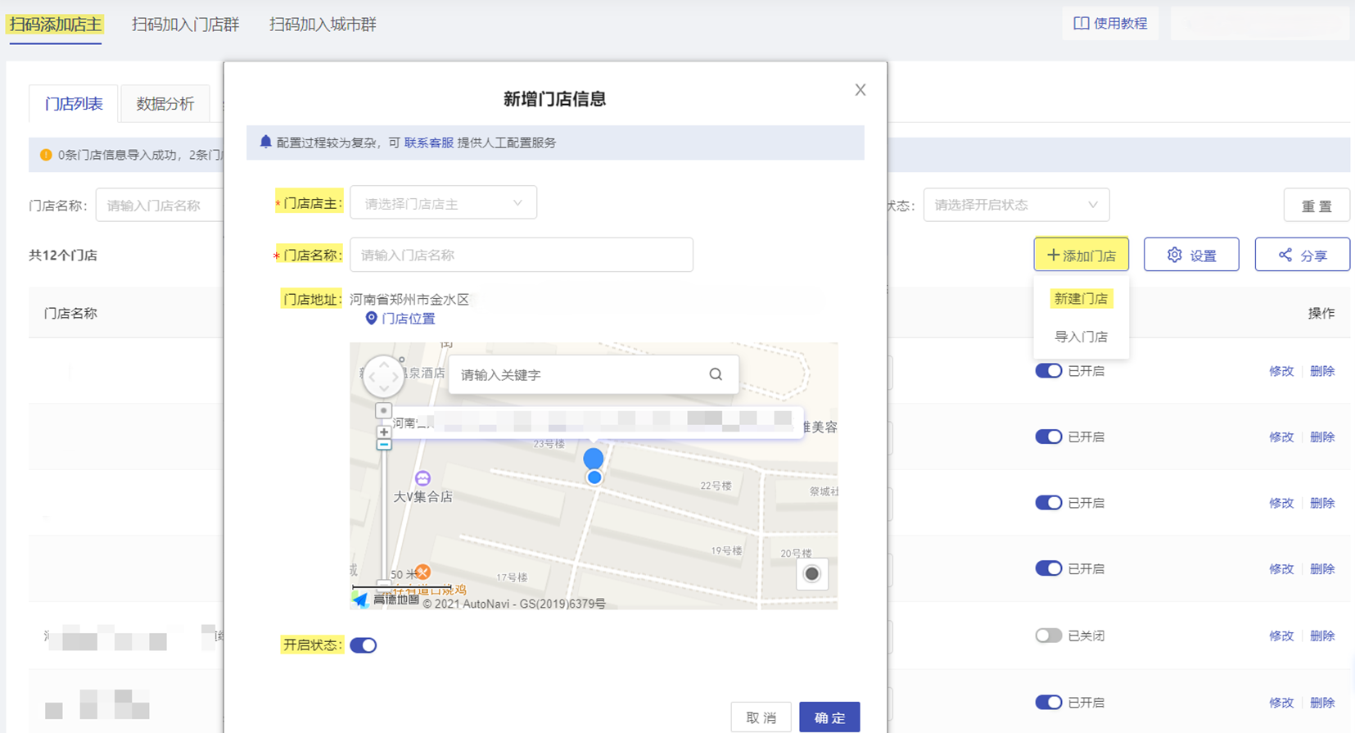Expand the 添加门店 dropdown button
The width and height of the screenshot is (1355, 733).
click(x=1081, y=255)
